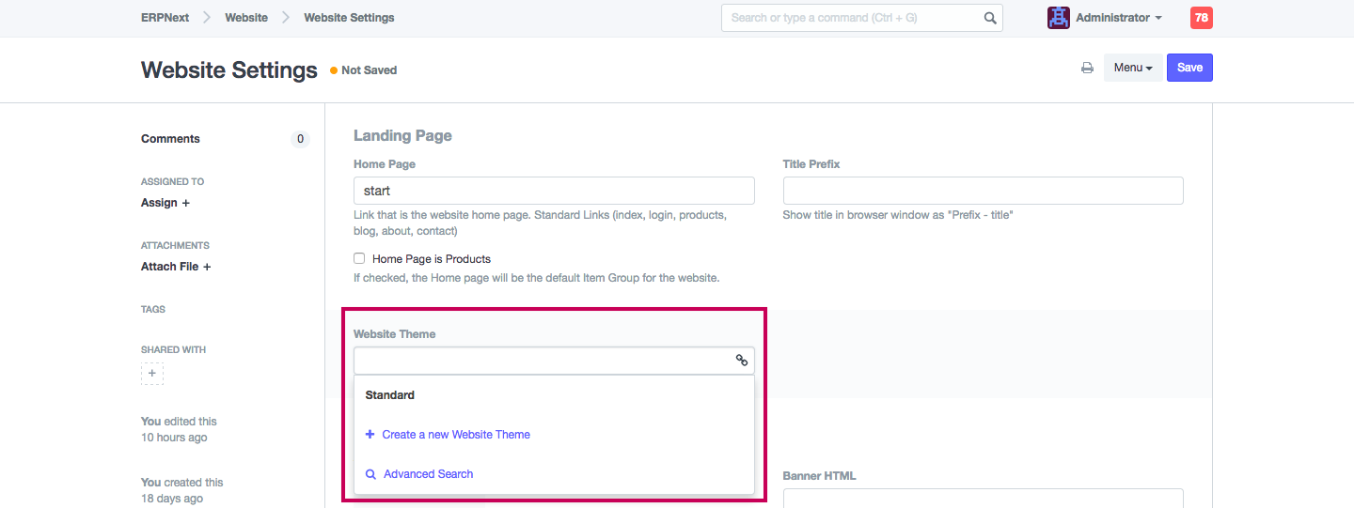The height and width of the screenshot is (508, 1354).
Task: Click the Website Theme link icon
Action: click(742, 361)
